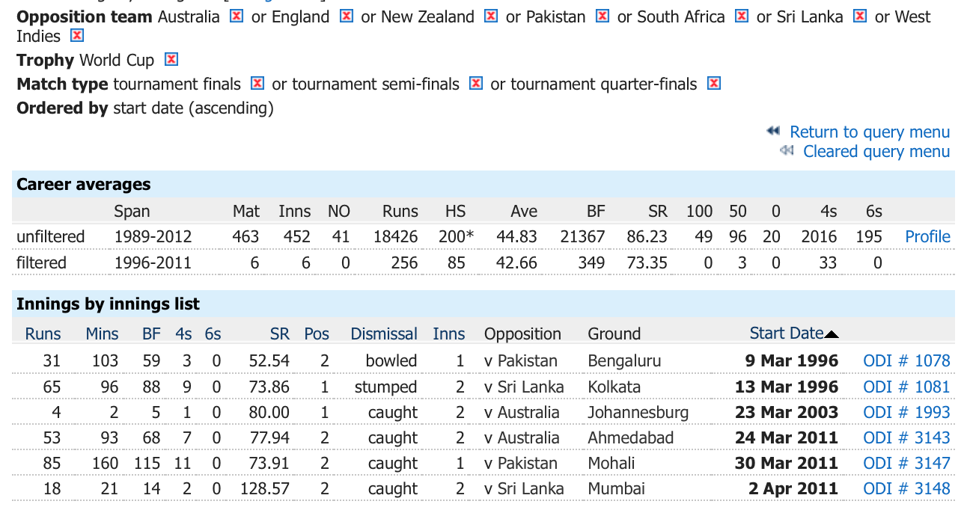Remove the New Zealand filter icon
Viewport: 964px width, 507px height.
(x=491, y=16)
